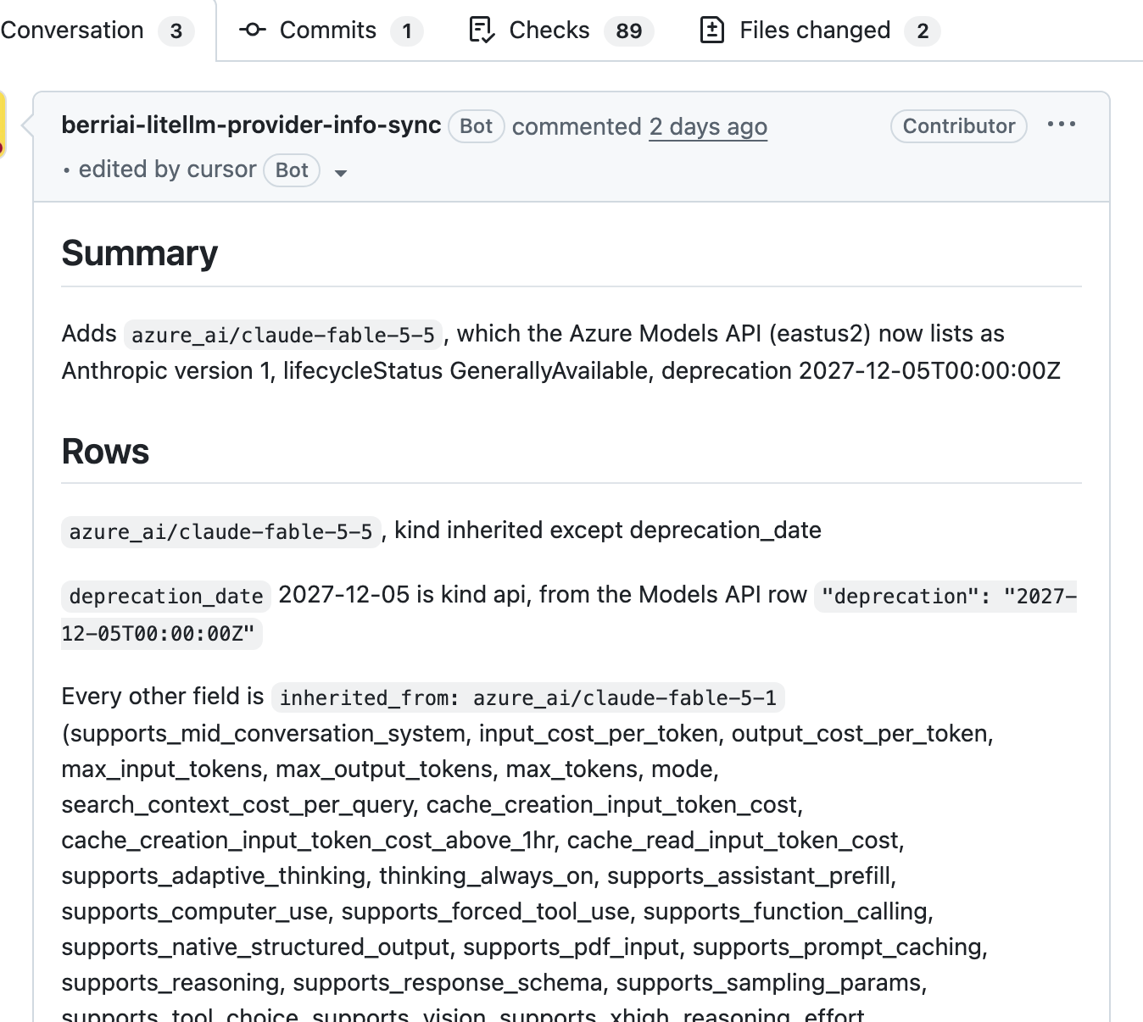
Task: Click 'edited by cursor' text
Action: tap(167, 169)
